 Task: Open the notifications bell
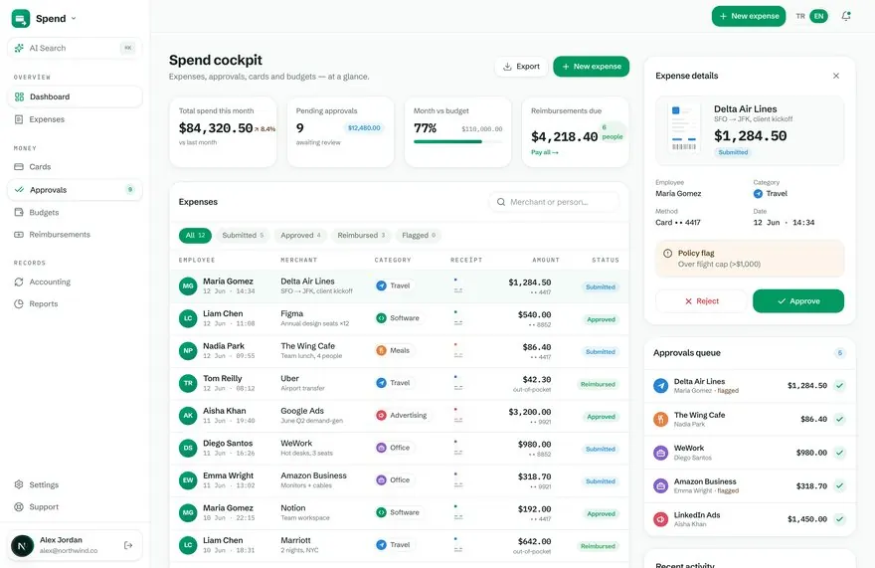846,16
